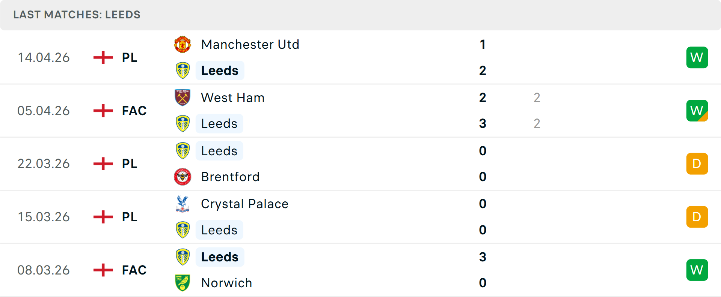Open the win badge for Manchester Utd match

tap(697, 57)
